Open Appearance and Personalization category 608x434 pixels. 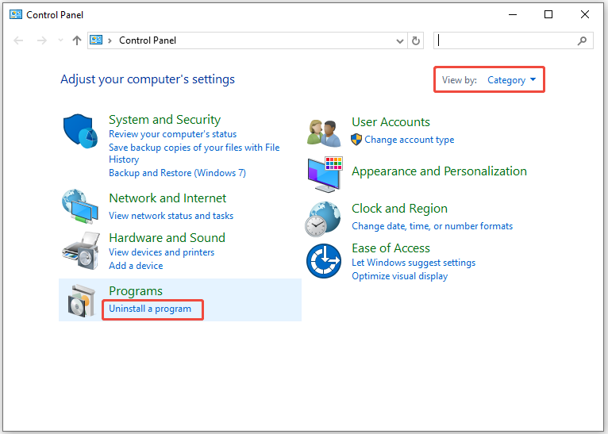439,171
